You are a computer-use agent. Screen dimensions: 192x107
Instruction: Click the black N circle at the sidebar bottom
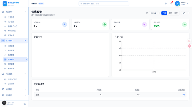pos(4,103)
